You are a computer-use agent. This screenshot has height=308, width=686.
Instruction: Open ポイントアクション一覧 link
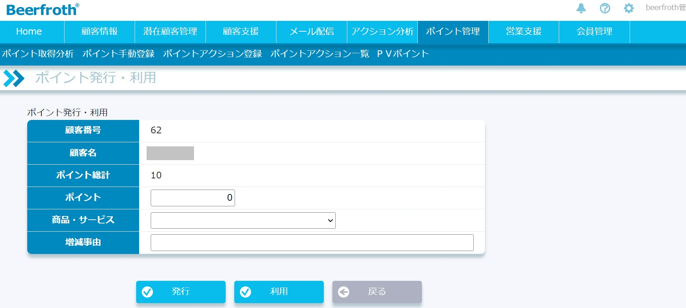pos(319,54)
